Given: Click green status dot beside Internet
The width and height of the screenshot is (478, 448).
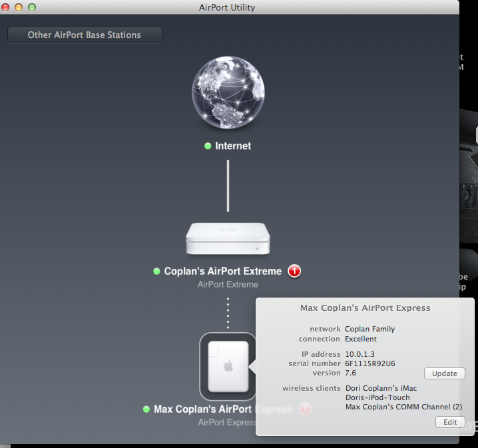Looking at the screenshot, I should coord(208,146).
